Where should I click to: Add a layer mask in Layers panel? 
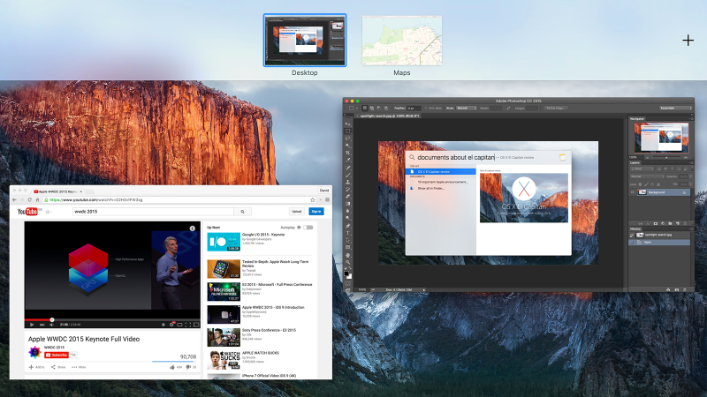[656, 224]
